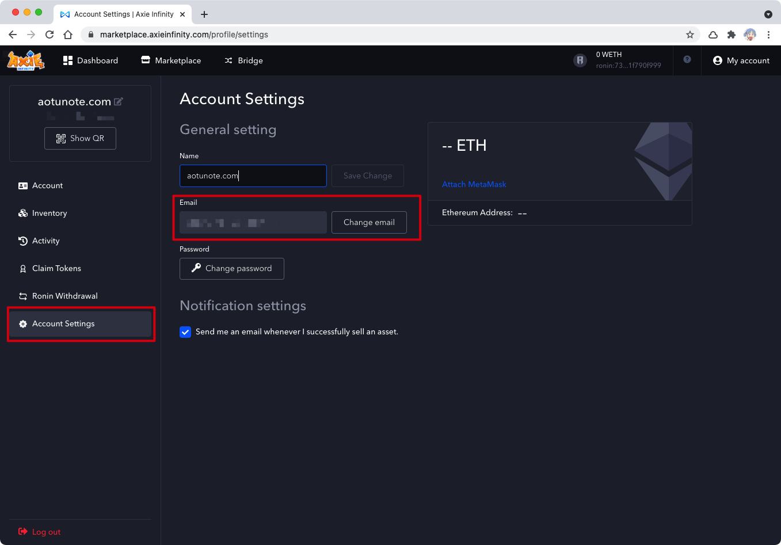Screen dimensions: 781x545
Task: Click the cloud extension icon
Action: pos(713,35)
